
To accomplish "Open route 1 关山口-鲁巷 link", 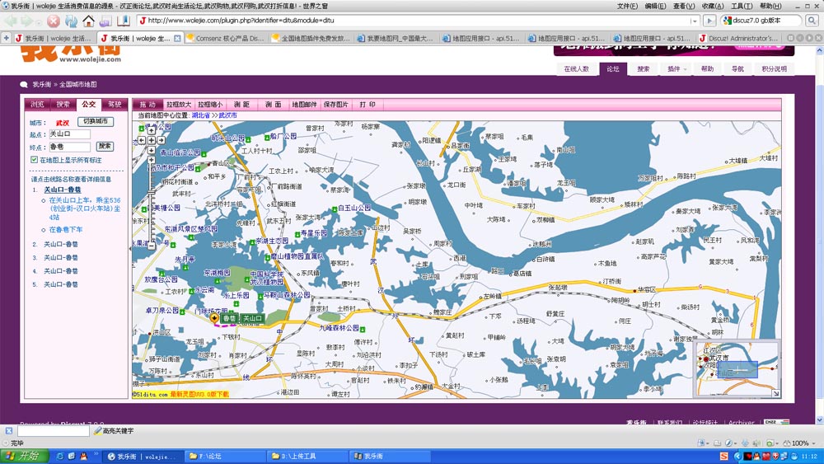I will [x=62, y=190].
